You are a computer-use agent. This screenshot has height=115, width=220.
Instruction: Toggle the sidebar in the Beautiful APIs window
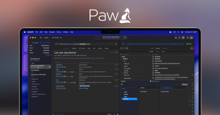[x=122, y=84]
